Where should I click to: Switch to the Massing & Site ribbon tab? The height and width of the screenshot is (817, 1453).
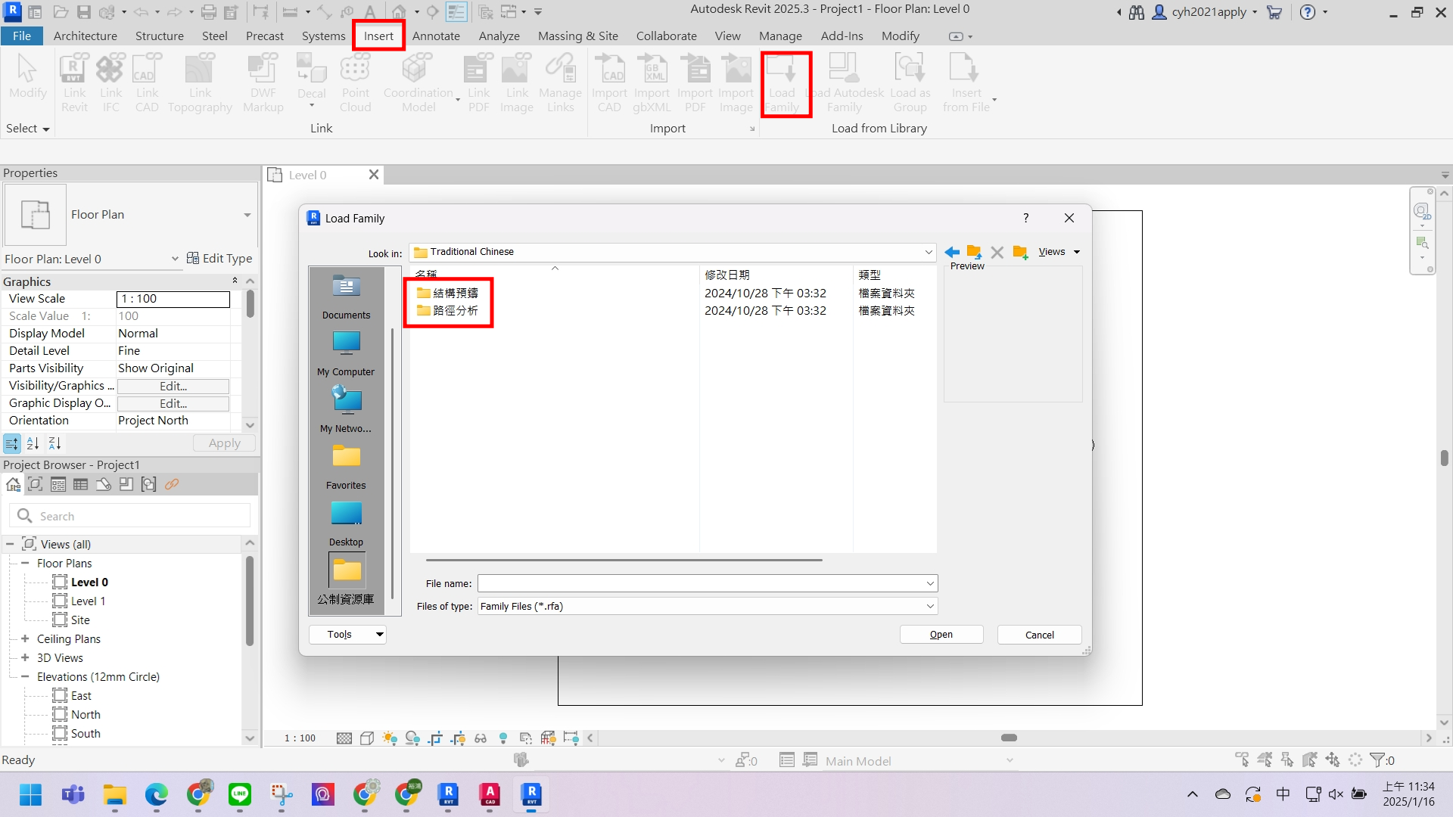578,36
